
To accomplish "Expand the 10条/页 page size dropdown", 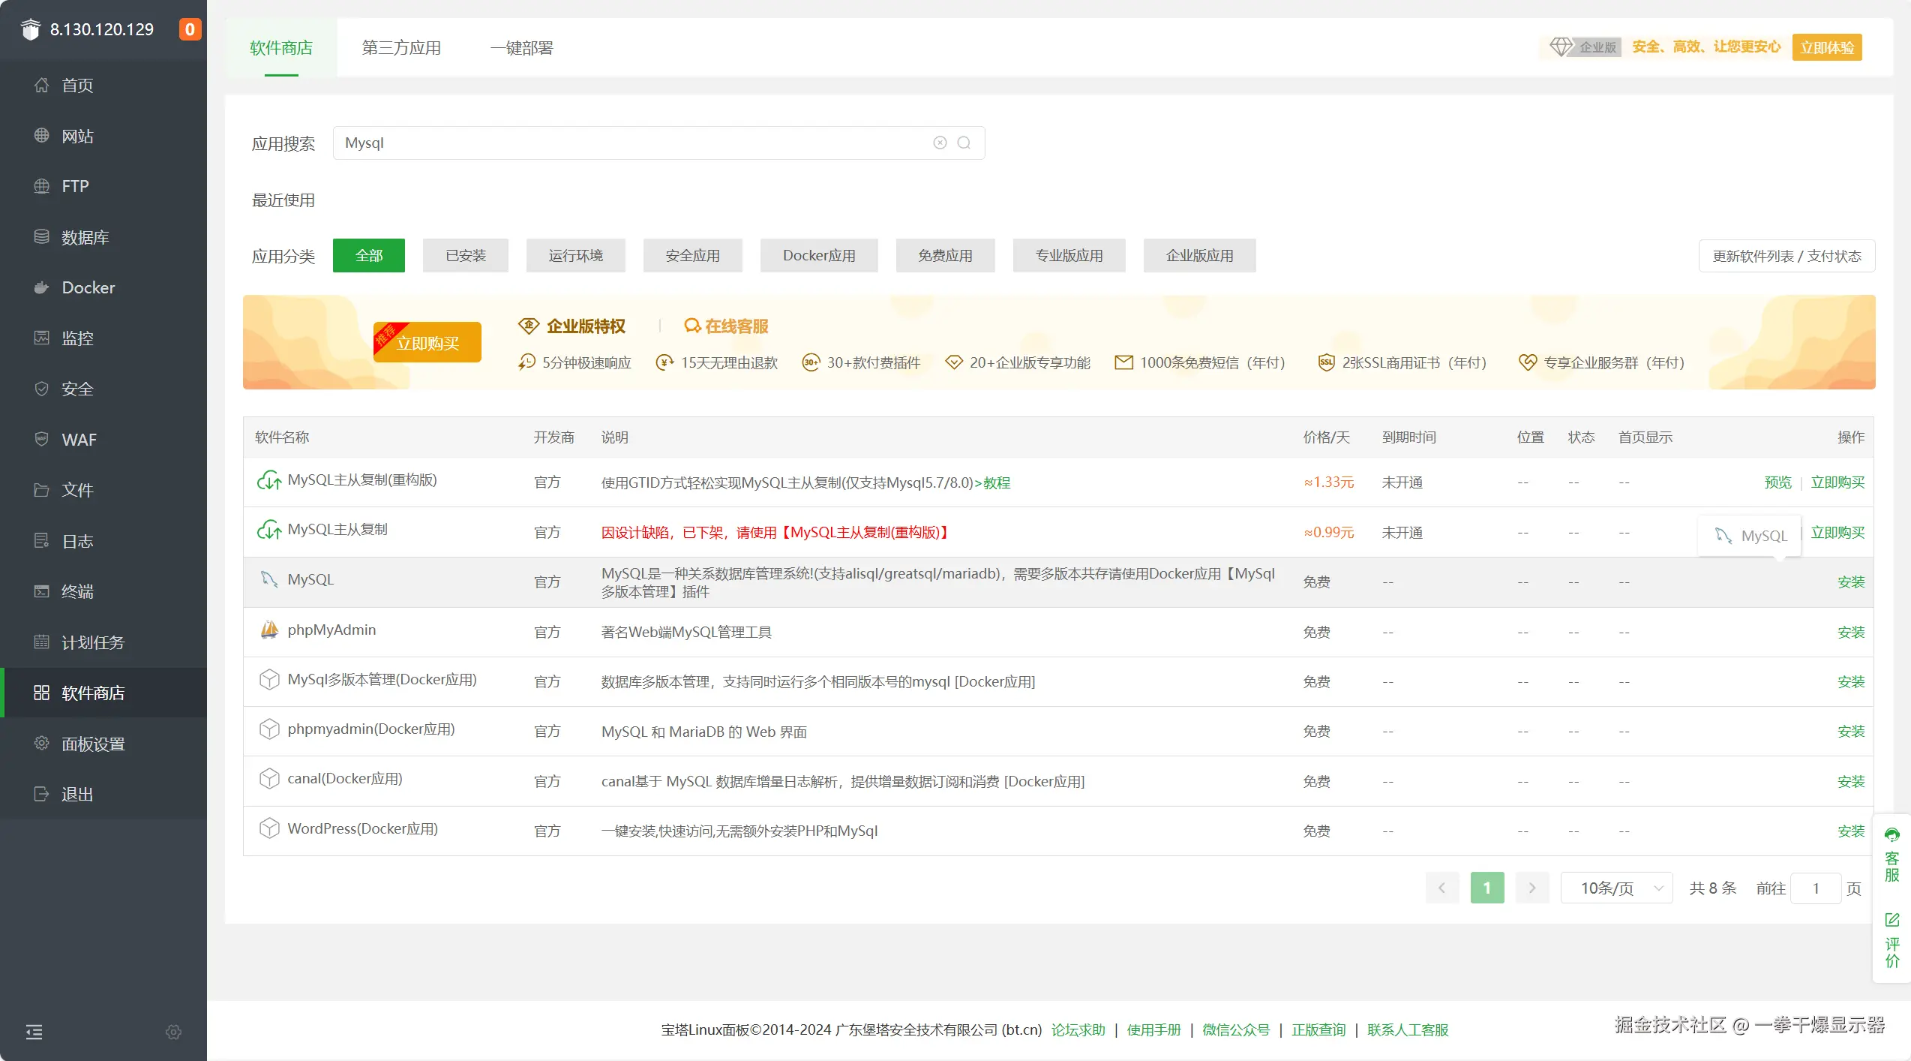I will tap(1616, 888).
